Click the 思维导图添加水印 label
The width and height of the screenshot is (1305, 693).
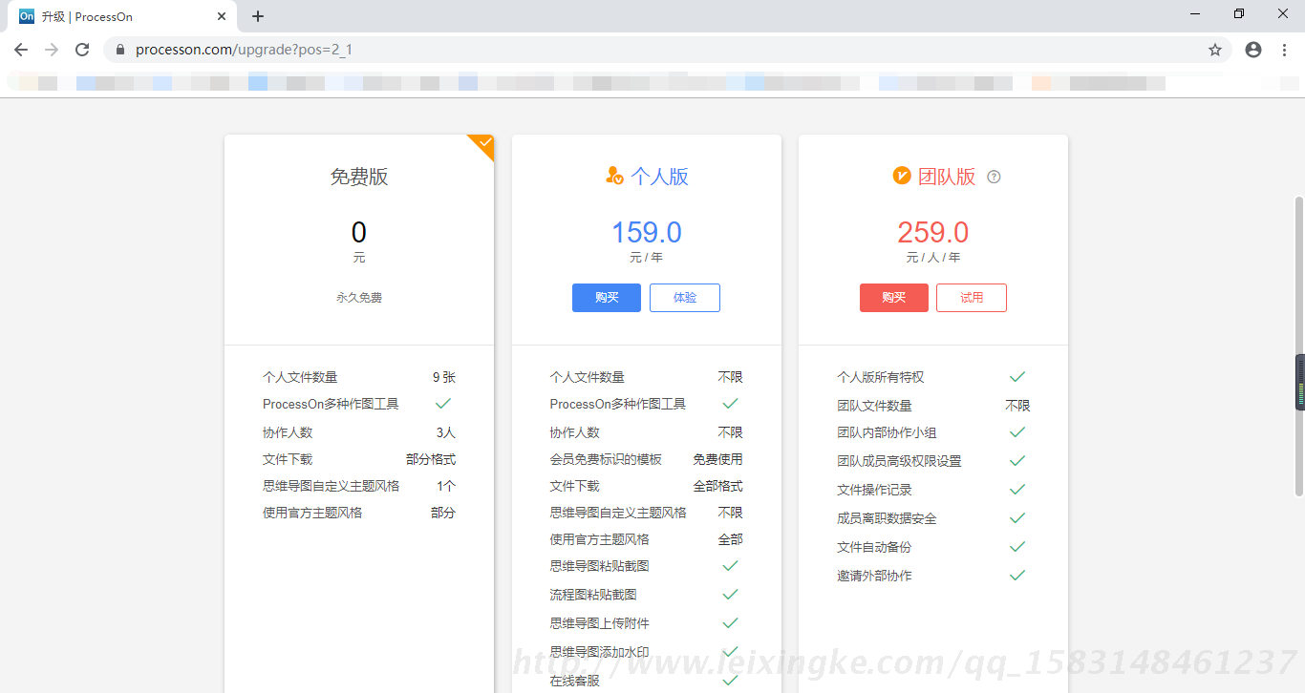point(600,652)
